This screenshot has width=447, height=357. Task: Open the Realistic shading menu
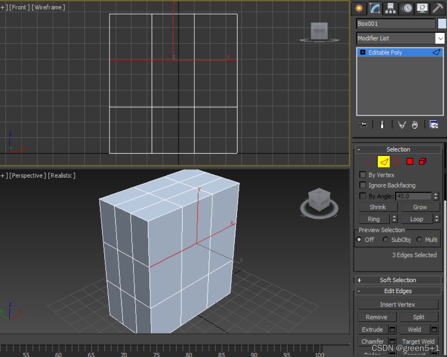click(x=62, y=175)
